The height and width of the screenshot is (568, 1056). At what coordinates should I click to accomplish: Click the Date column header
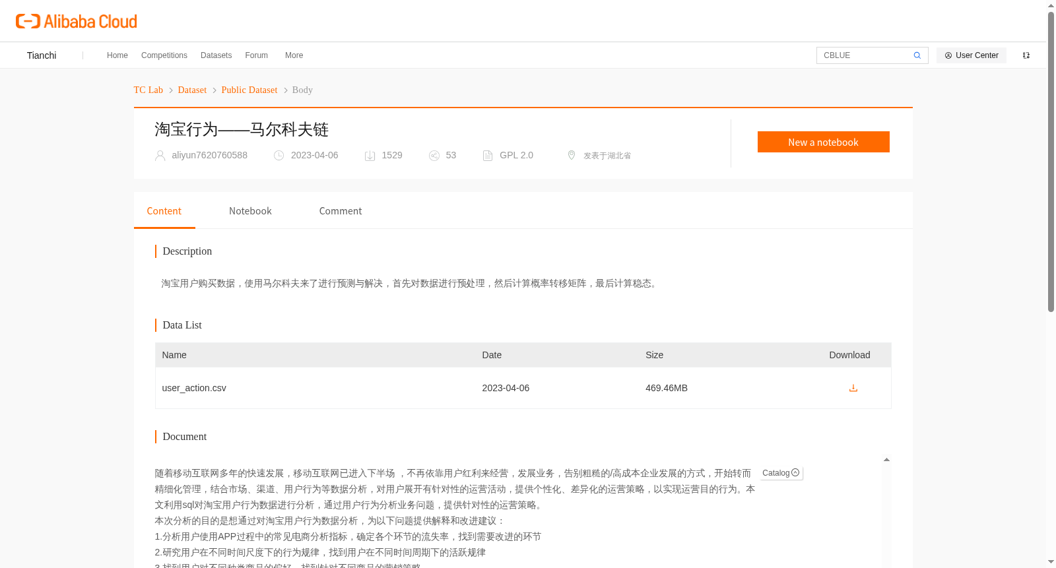492,355
